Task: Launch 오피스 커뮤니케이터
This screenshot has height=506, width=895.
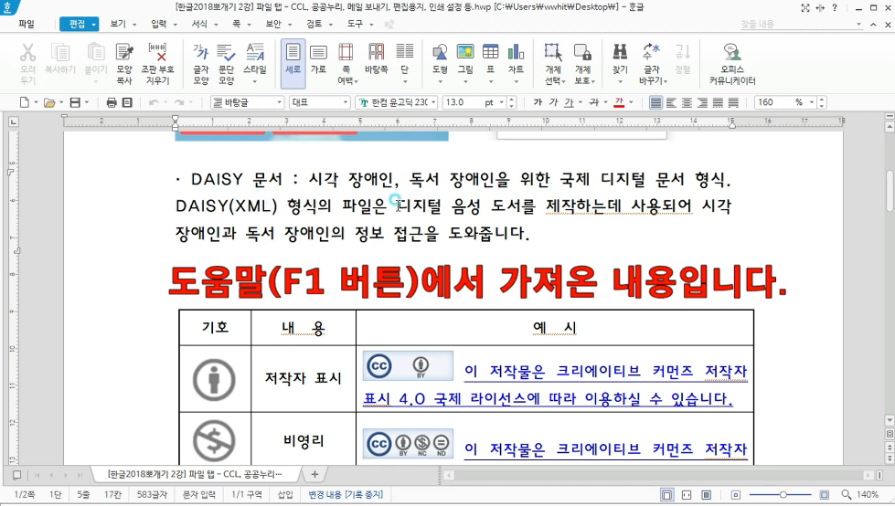Action: pyautogui.click(x=732, y=63)
